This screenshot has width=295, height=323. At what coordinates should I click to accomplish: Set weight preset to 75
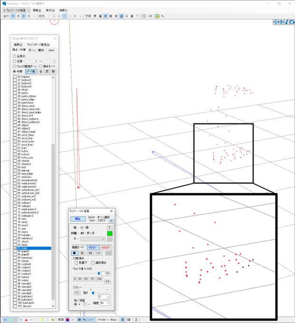(92, 279)
